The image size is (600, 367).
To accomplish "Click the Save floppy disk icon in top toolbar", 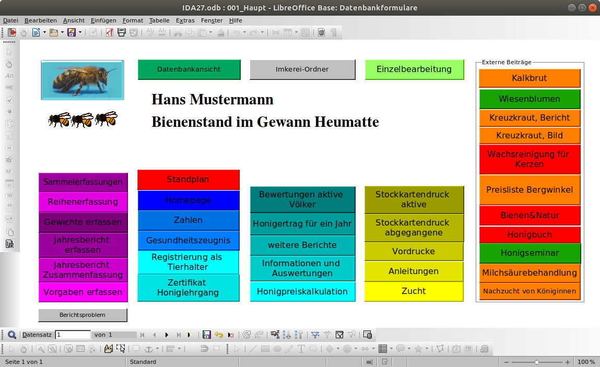I will 72,32.
